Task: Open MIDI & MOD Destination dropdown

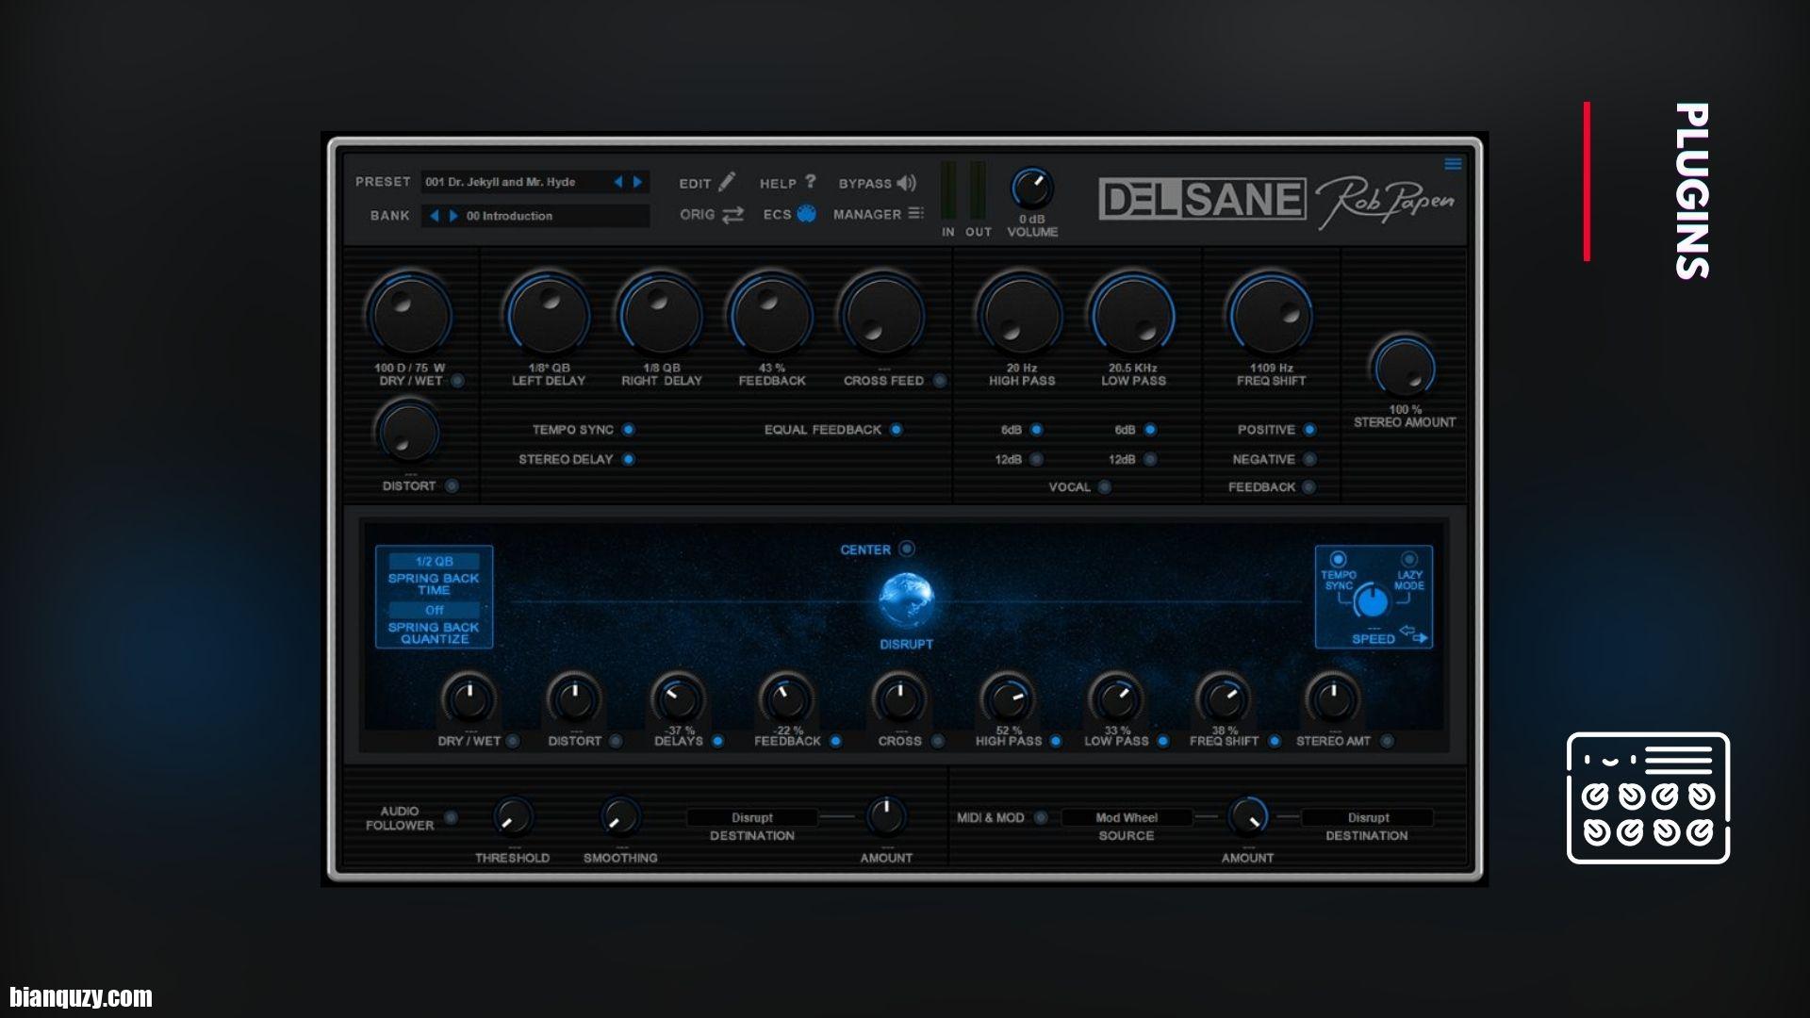Action: tap(1368, 817)
